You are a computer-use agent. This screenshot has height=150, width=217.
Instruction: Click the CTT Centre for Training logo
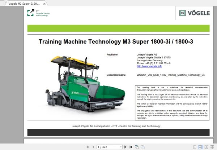[38, 13]
